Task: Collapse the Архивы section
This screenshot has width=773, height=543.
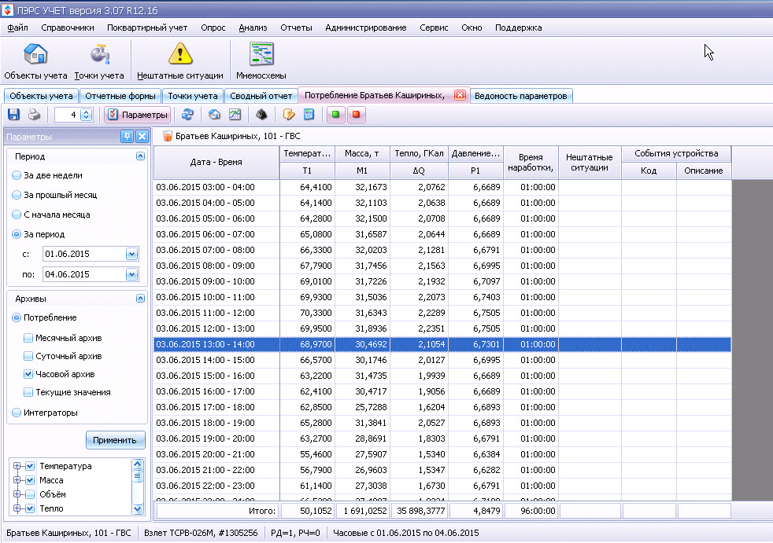Action: tap(140, 299)
